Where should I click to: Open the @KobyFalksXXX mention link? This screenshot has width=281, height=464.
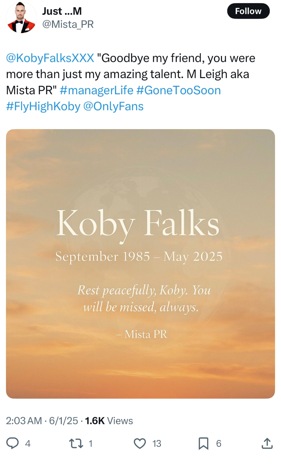[x=50, y=58]
